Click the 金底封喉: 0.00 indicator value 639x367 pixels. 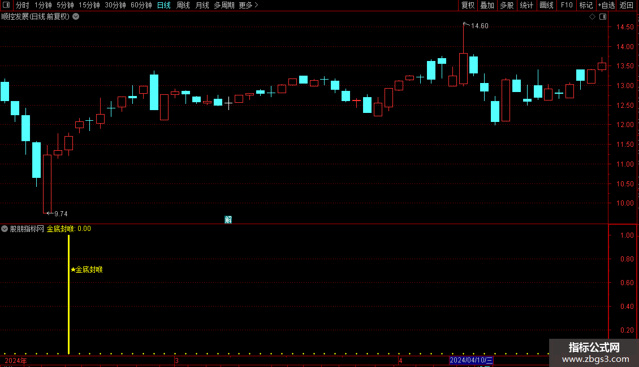click(x=68, y=229)
